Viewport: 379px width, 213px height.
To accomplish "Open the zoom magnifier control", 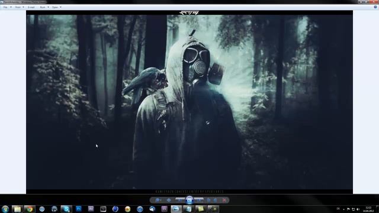I will pyautogui.click(x=158, y=200).
